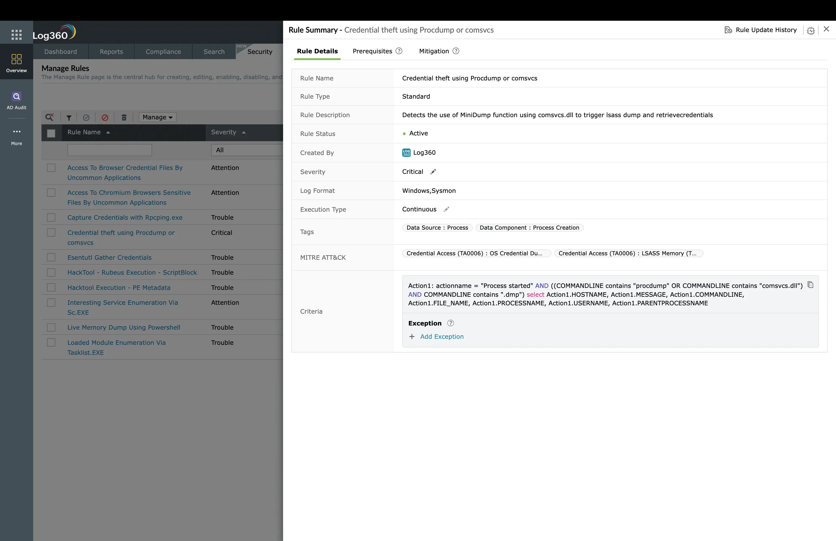
Task: Open Overview in the sidebar
Action: pyautogui.click(x=17, y=63)
